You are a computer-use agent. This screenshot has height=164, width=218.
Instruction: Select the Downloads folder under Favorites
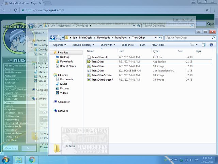point(66,61)
